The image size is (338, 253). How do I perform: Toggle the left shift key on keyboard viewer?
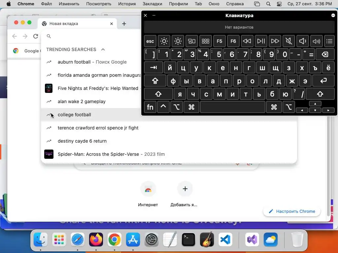tap(158, 94)
